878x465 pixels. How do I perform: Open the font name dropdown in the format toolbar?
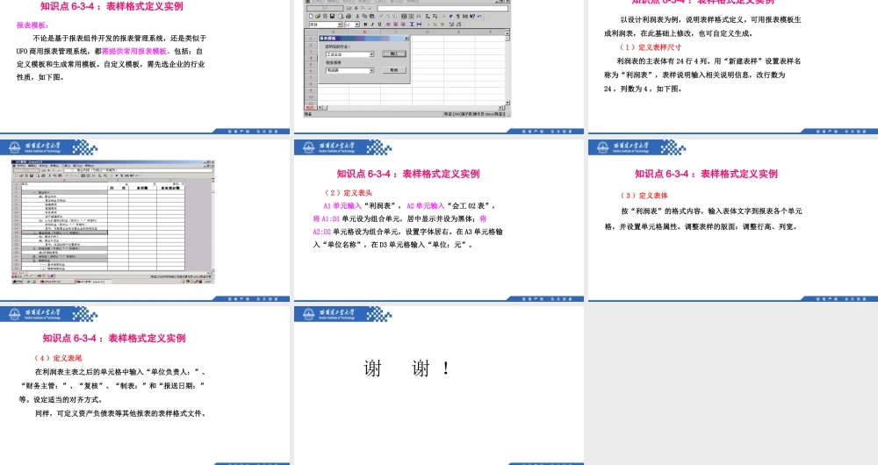click(339, 25)
